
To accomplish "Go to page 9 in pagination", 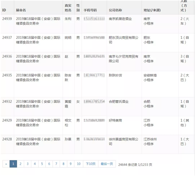I will pos(71,164).
